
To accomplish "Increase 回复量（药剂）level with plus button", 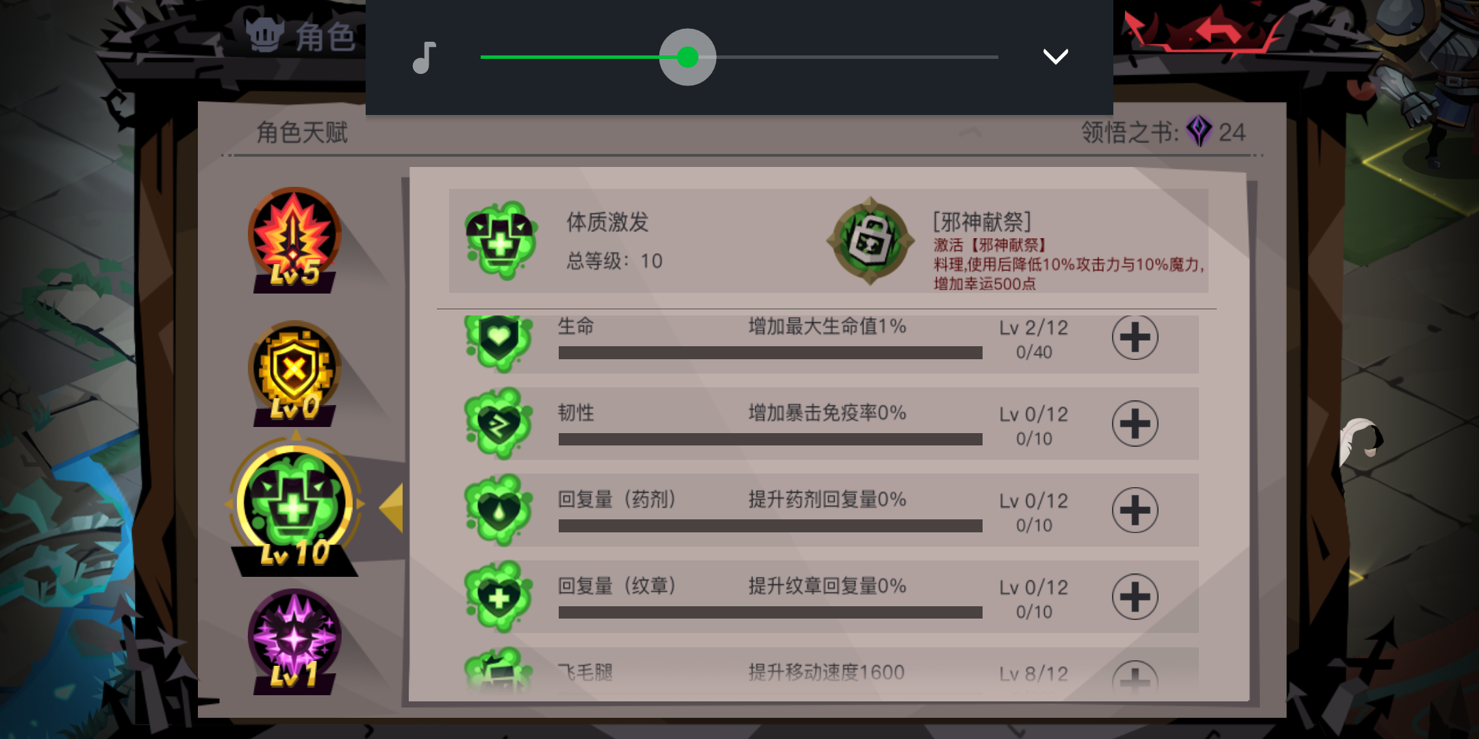I will 1135,510.
